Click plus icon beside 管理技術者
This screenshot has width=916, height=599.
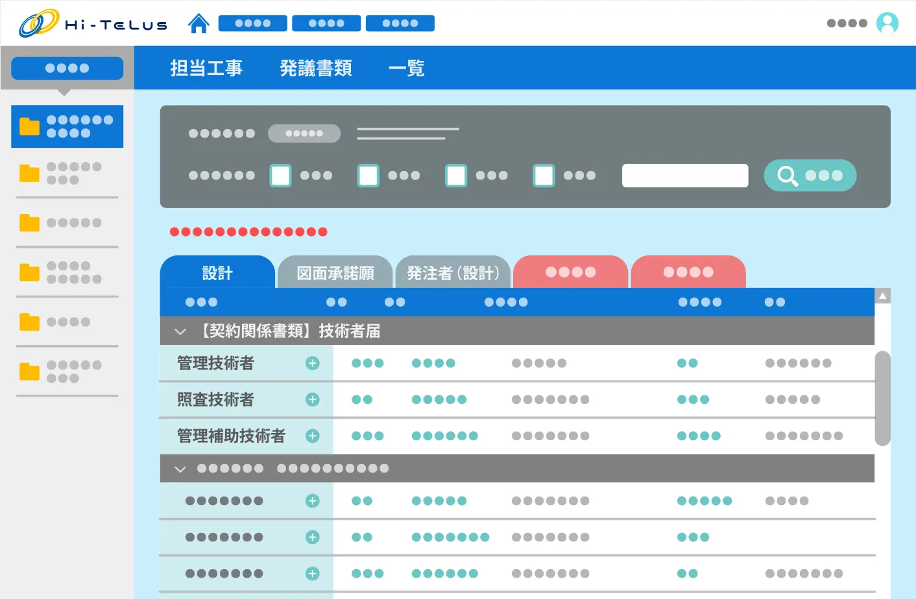pyautogui.click(x=313, y=363)
